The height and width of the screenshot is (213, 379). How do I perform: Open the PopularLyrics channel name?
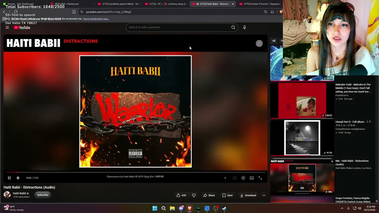[x=342, y=95]
